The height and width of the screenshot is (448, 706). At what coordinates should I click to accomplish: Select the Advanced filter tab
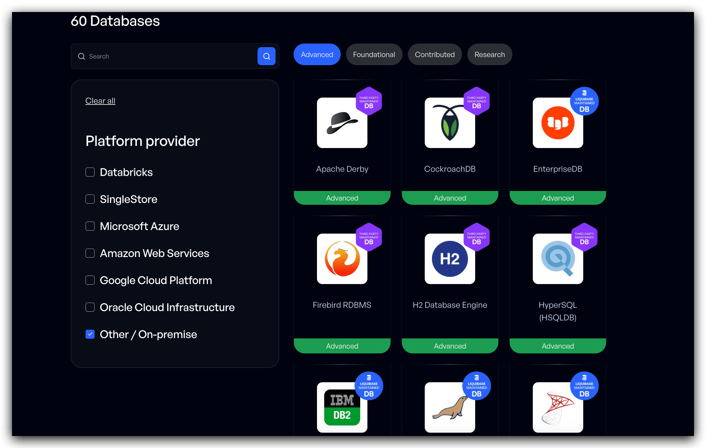[317, 54]
